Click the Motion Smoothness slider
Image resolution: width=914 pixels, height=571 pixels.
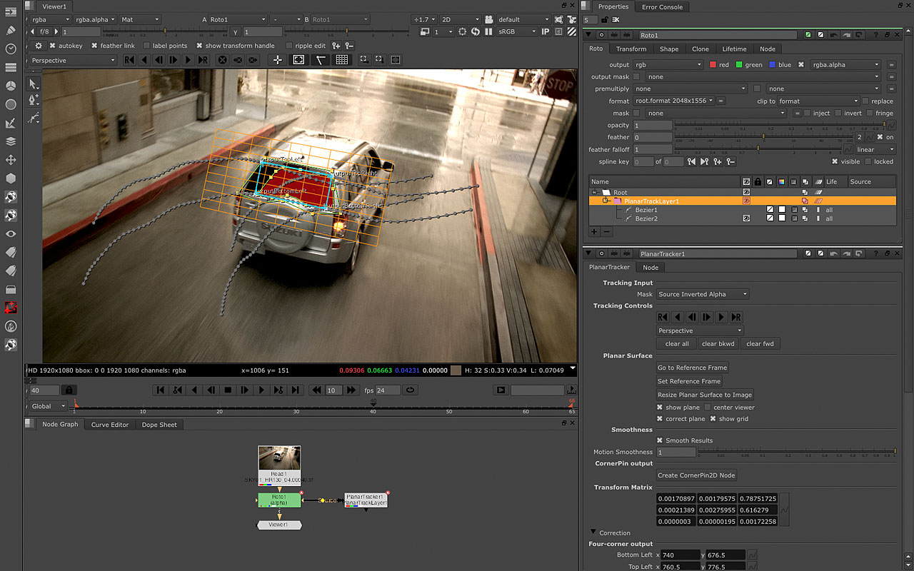796,453
